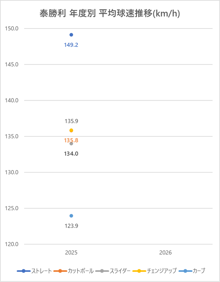Select the light blue カーブ data point
The width and height of the screenshot is (220, 282).
coord(71,216)
